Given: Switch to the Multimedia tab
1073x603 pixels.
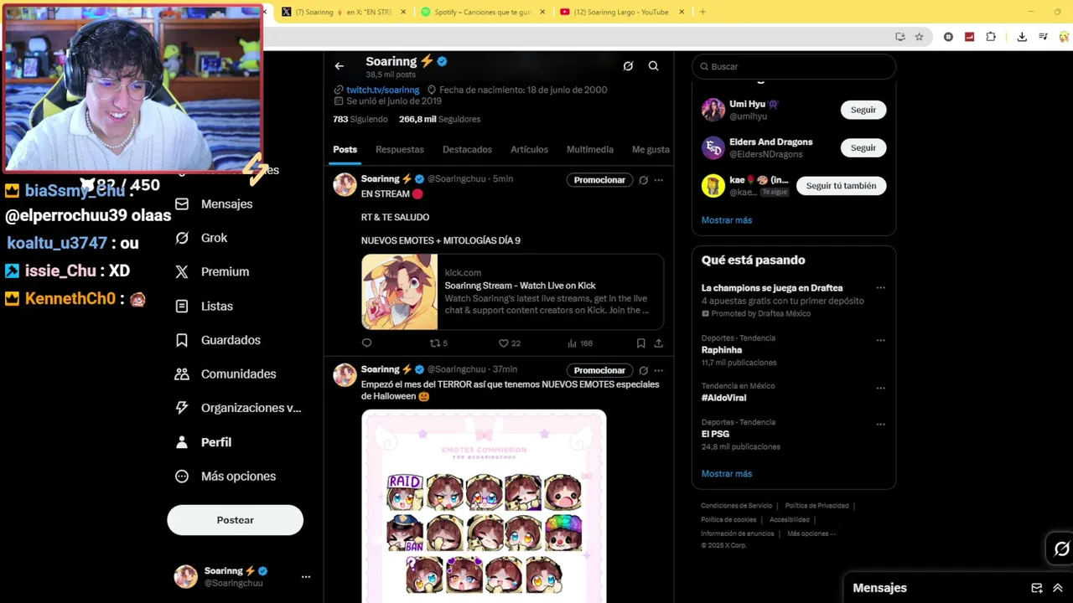Looking at the screenshot, I should coord(590,149).
